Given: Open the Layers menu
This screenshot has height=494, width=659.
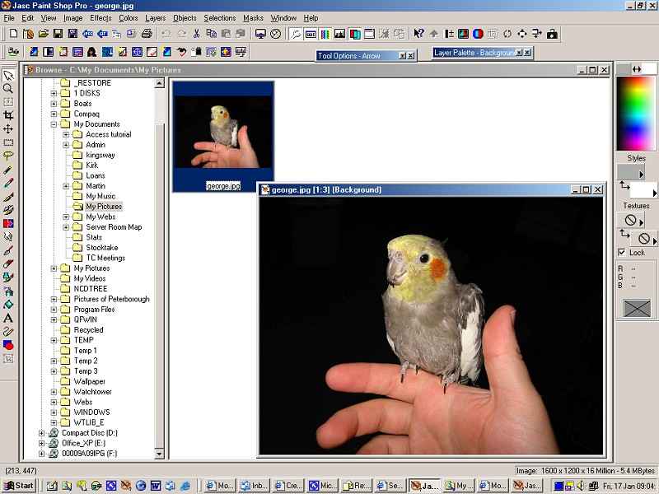Looking at the screenshot, I should pos(155,18).
